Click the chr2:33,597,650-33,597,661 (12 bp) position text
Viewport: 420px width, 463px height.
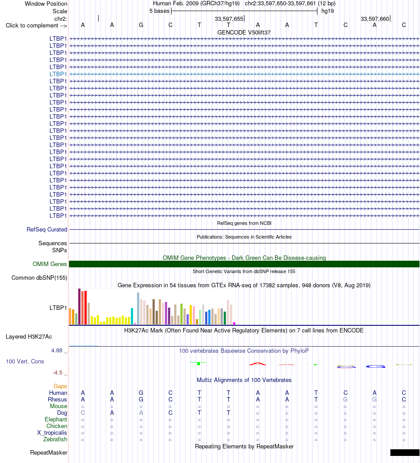[x=290, y=4]
